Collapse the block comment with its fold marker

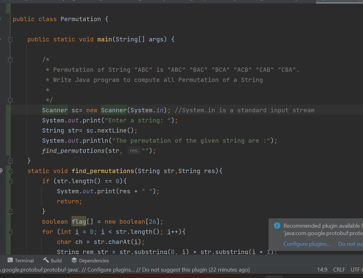10,59
